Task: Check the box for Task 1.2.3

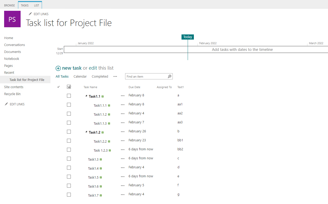Action: coord(69,150)
